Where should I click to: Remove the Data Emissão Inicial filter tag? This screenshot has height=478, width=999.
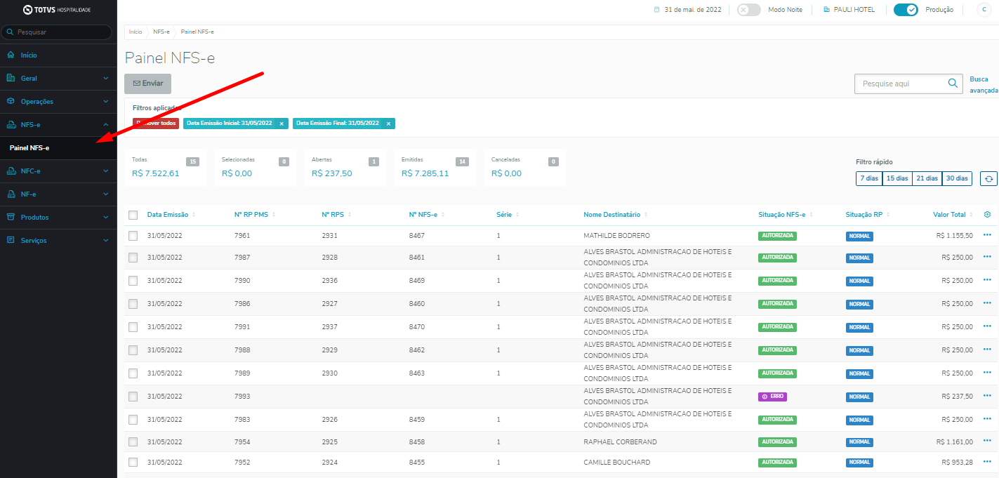282,124
